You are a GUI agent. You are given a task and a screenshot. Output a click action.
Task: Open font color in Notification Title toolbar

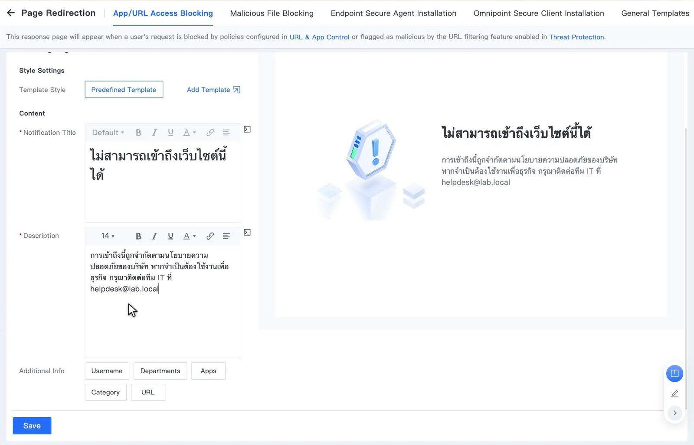(x=189, y=133)
